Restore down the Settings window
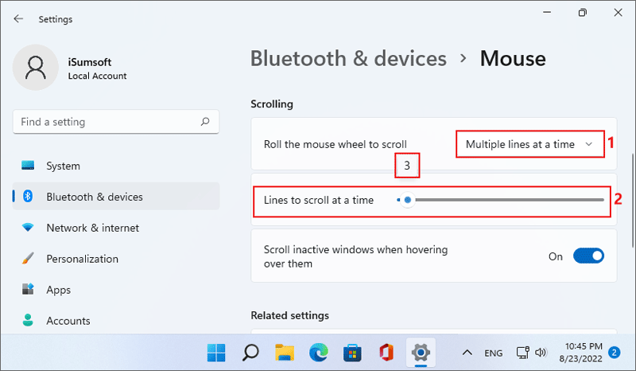636x371 pixels. pyautogui.click(x=583, y=13)
